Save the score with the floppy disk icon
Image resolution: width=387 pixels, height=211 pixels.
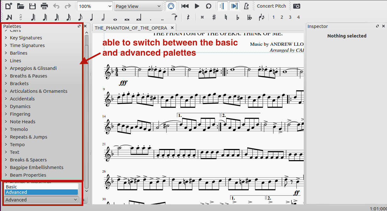click(33, 6)
